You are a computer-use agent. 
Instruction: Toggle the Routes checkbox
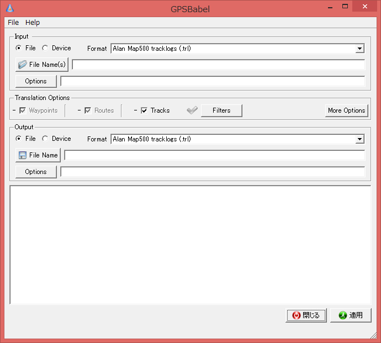88,110
